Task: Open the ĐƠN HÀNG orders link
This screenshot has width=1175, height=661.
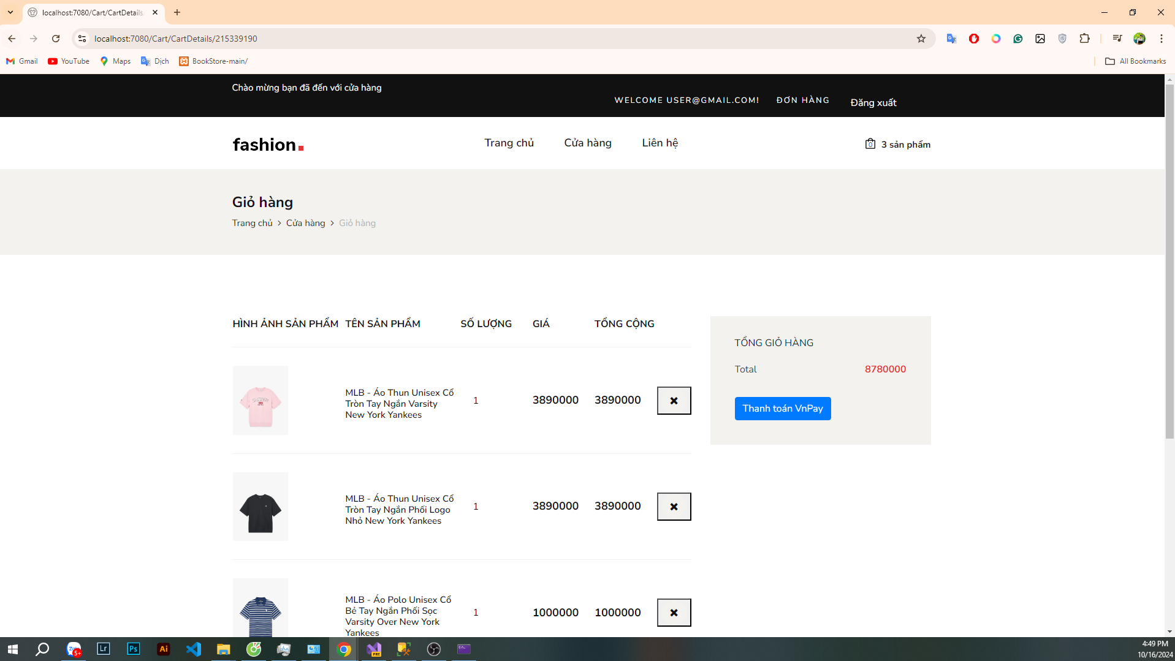Action: pyautogui.click(x=803, y=100)
